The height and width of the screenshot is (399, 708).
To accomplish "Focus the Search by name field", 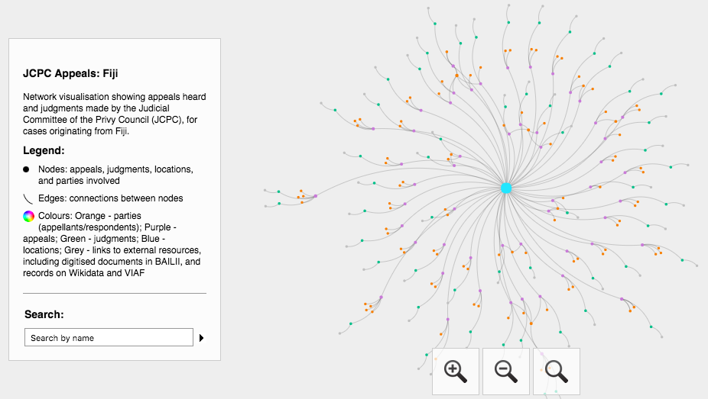I will click(x=109, y=338).
